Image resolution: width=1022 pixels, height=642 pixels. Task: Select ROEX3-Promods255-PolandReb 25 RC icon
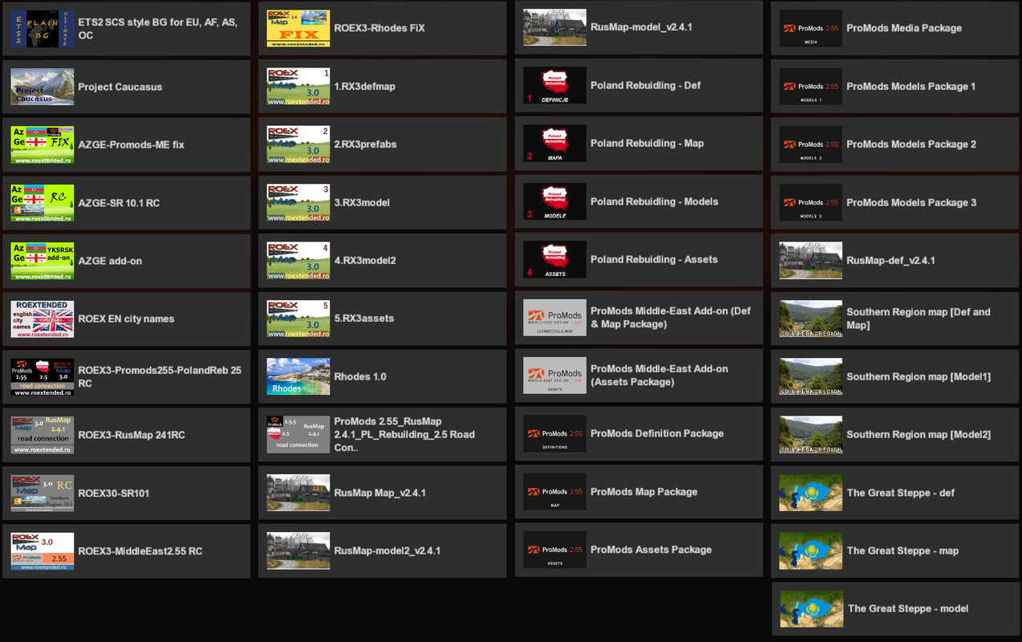pos(43,377)
